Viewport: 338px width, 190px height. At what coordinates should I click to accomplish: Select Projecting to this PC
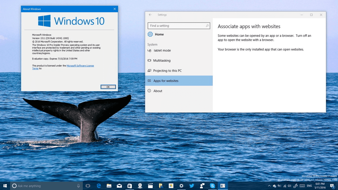tap(179, 71)
